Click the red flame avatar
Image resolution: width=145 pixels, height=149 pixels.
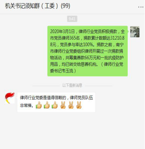(x=10, y=98)
